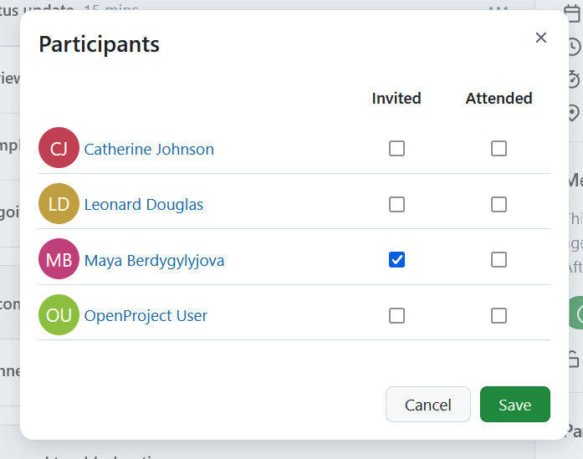Click the CJ avatar icon
583x459 pixels.
tap(59, 147)
